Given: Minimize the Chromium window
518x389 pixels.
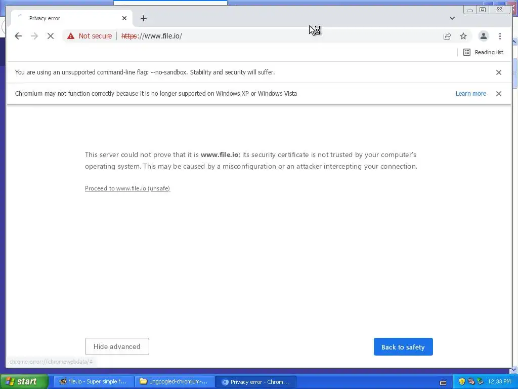Looking at the screenshot, I should tap(470, 10).
